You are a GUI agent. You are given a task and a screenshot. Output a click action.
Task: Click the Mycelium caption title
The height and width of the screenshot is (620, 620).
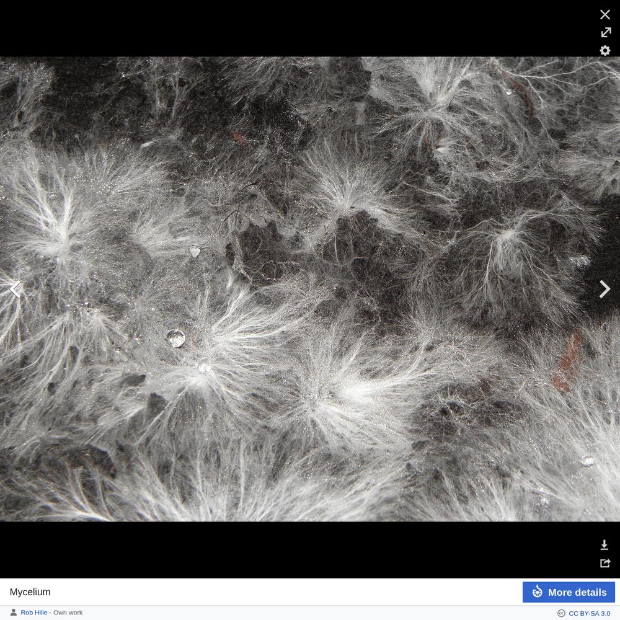(30, 592)
